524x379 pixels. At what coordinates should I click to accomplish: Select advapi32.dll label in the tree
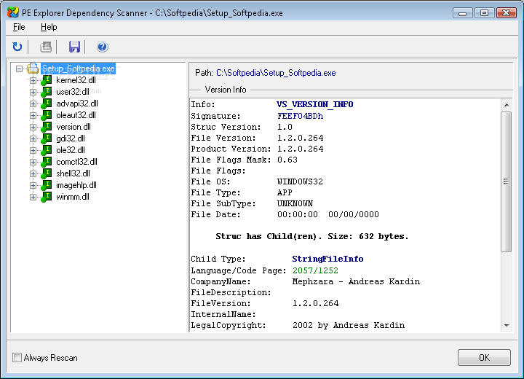(77, 103)
